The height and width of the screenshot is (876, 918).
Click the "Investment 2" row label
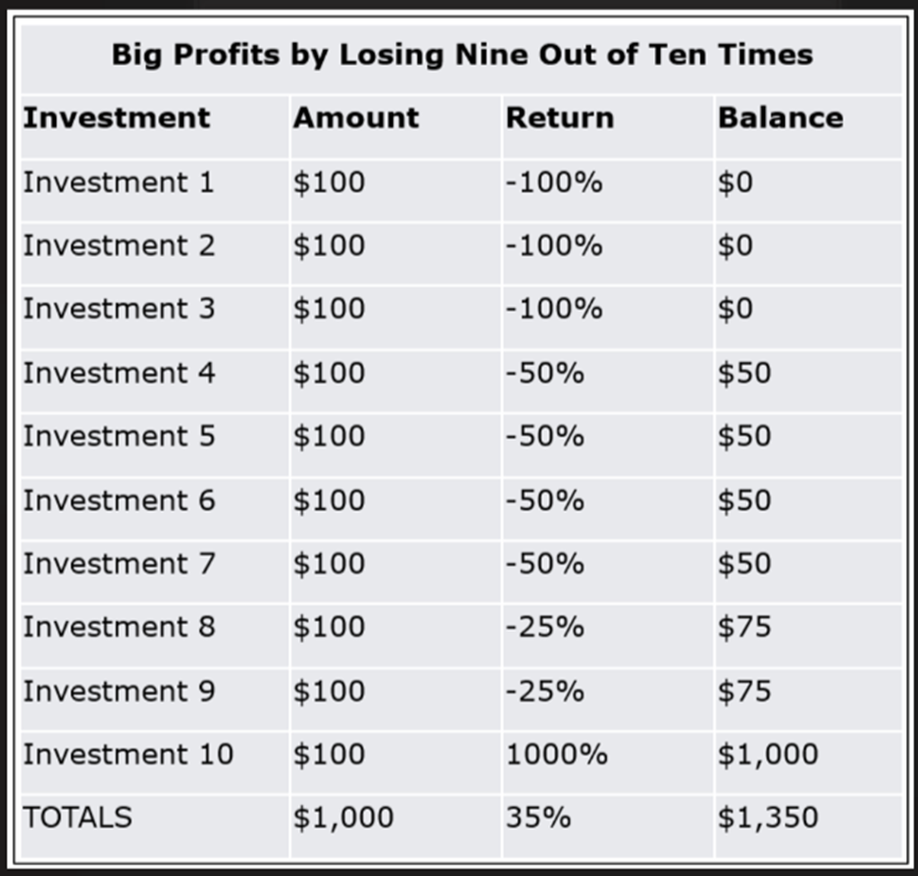(119, 245)
